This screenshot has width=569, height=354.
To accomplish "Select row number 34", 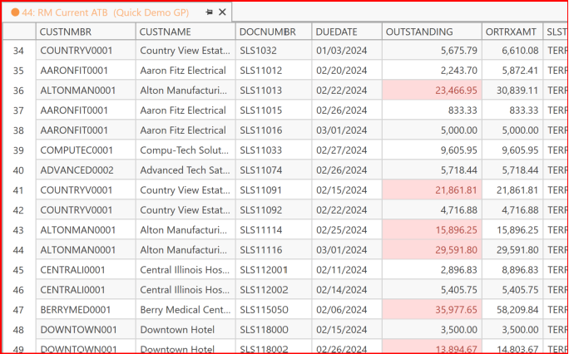I will tap(19, 51).
